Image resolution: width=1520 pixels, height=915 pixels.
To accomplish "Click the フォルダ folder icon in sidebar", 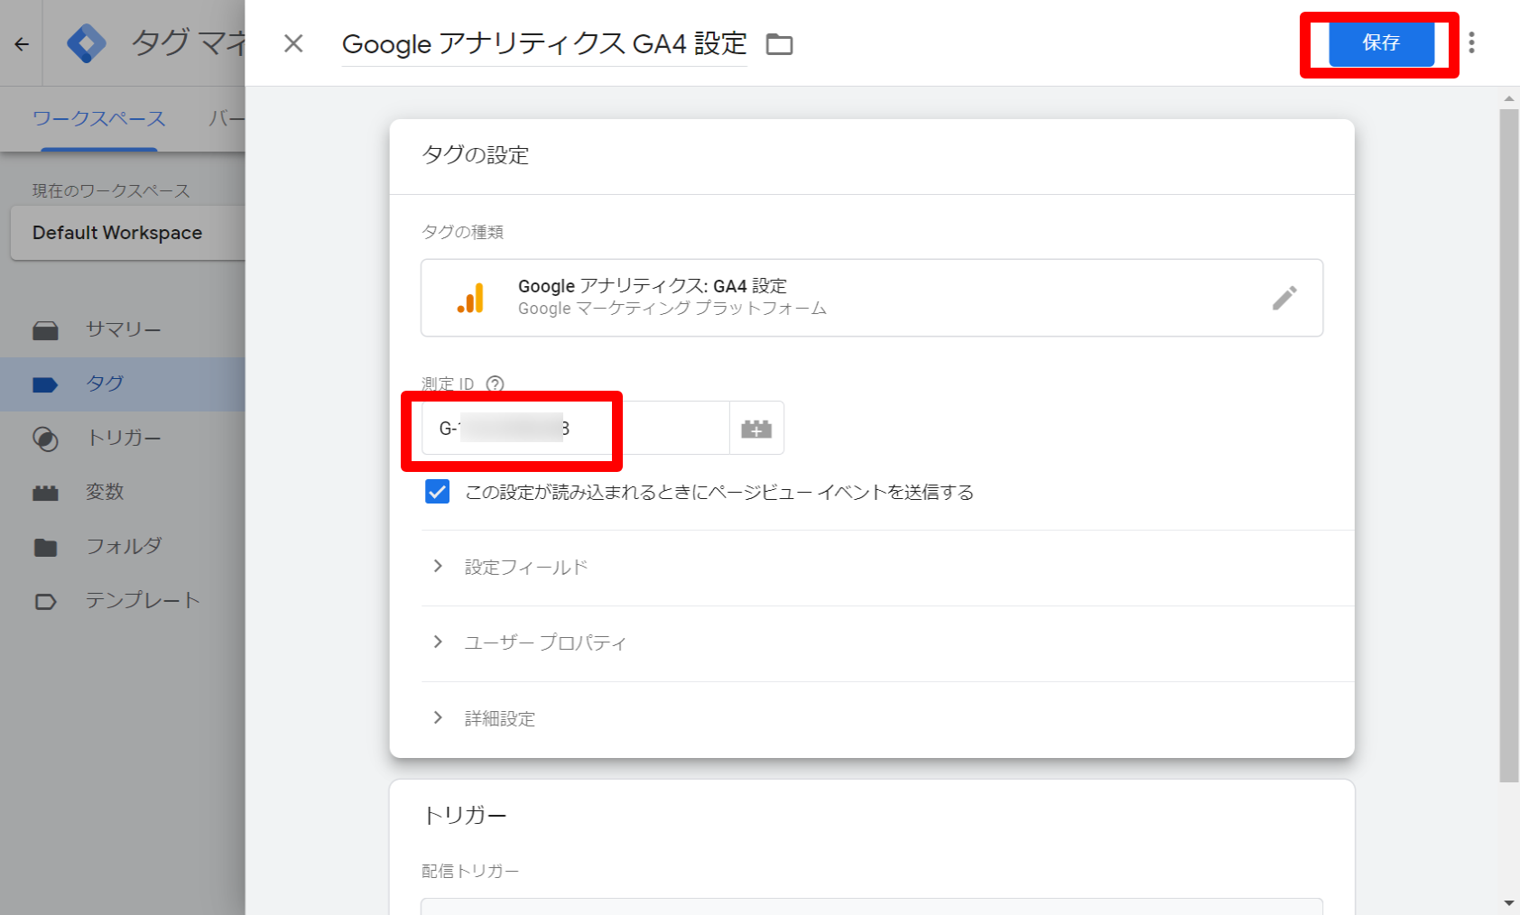I will 45,547.
